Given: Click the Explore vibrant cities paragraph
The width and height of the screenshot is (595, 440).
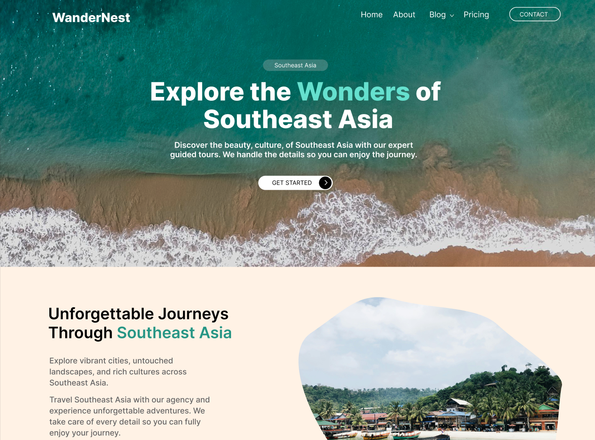Looking at the screenshot, I should pyautogui.click(x=118, y=372).
